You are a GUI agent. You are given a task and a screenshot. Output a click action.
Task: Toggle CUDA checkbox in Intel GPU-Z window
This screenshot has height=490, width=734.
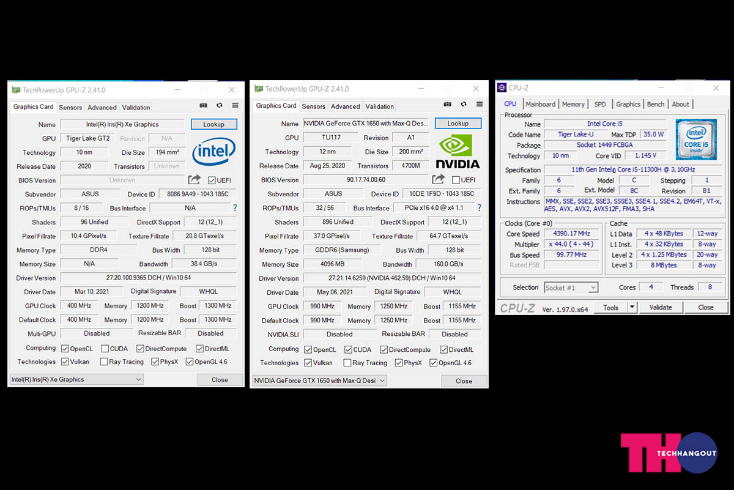pyautogui.click(x=105, y=349)
